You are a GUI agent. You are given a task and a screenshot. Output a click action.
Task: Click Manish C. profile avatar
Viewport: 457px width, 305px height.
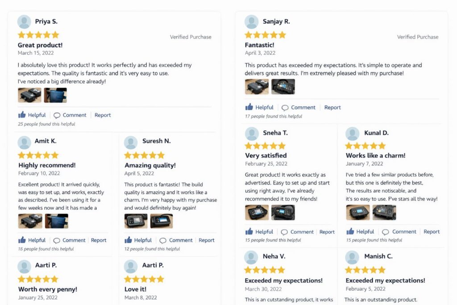click(352, 257)
